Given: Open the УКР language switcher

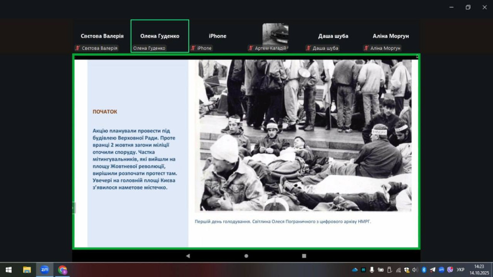Looking at the screenshot, I should coord(461,270).
